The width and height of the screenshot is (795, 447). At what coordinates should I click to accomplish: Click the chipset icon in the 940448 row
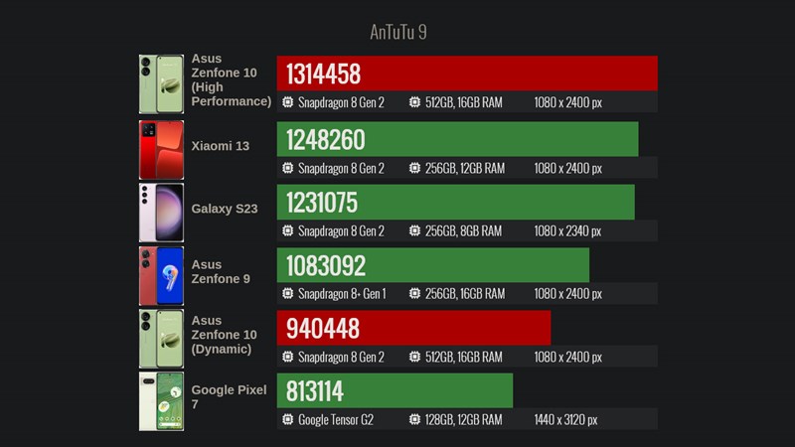tap(287, 357)
